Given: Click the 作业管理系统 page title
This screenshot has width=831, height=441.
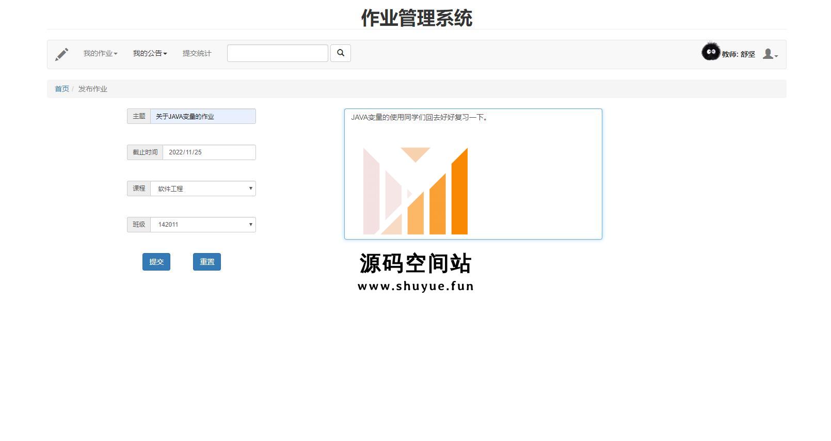Looking at the screenshot, I should pyautogui.click(x=416, y=18).
